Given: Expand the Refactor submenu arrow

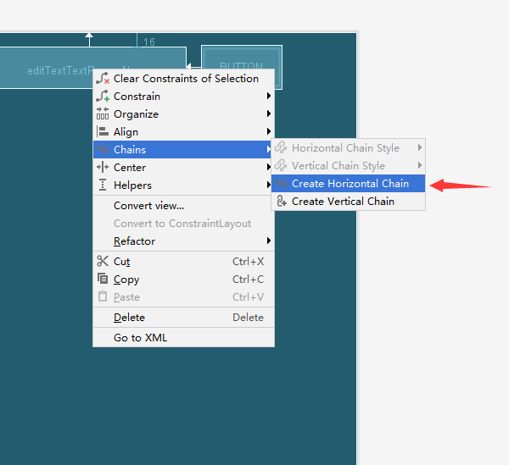Looking at the screenshot, I should 269,241.
